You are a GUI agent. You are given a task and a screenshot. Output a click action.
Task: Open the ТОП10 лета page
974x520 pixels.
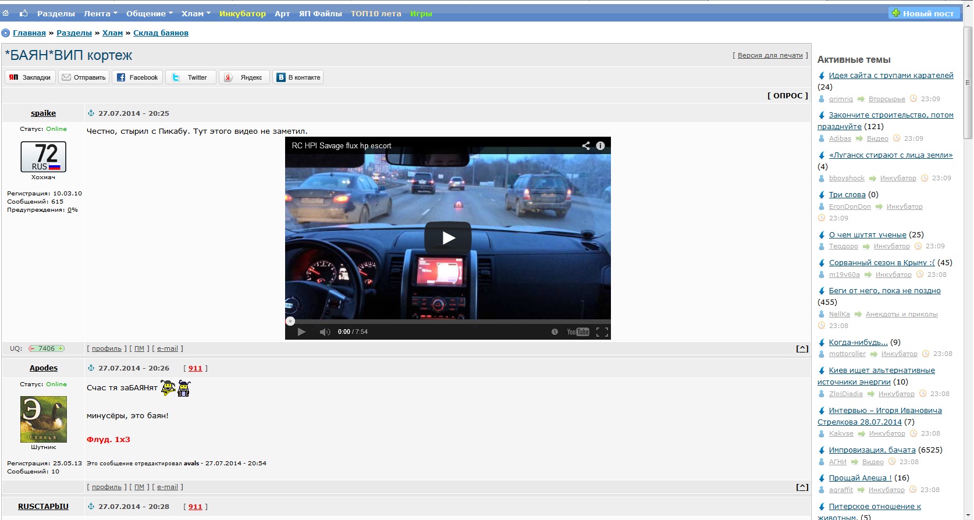point(376,13)
